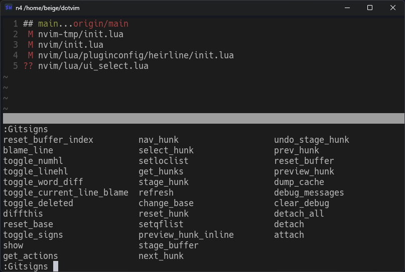This screenshot has height=272, width=405.
Task: Select toggle_word_diff in the completion list
Action: click(43, 182)
